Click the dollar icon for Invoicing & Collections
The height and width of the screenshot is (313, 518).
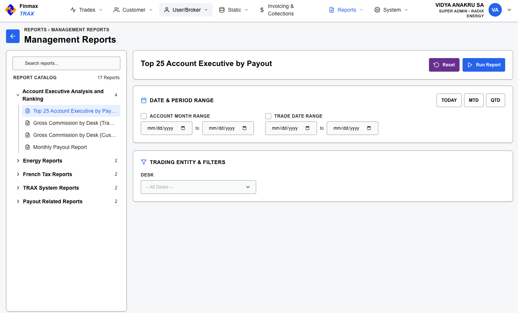262,10
